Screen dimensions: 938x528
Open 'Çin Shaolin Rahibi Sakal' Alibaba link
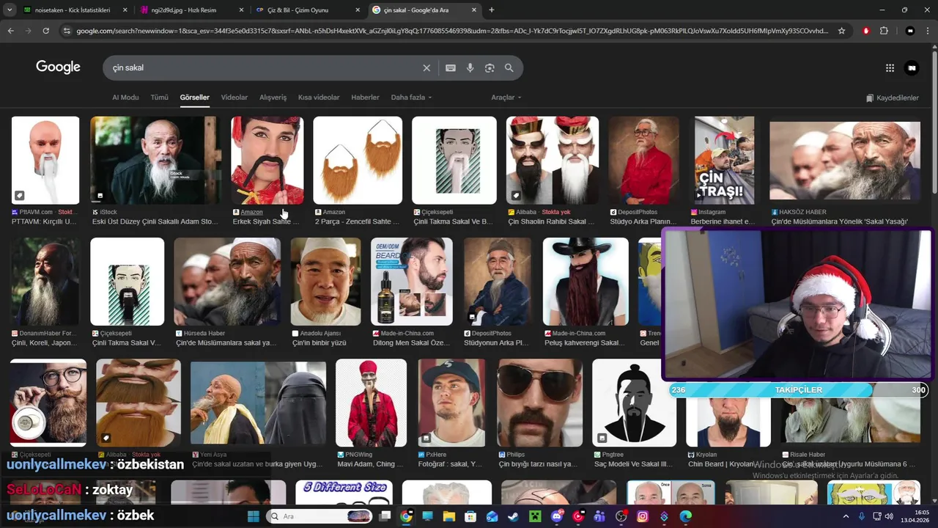click(552, 221)
